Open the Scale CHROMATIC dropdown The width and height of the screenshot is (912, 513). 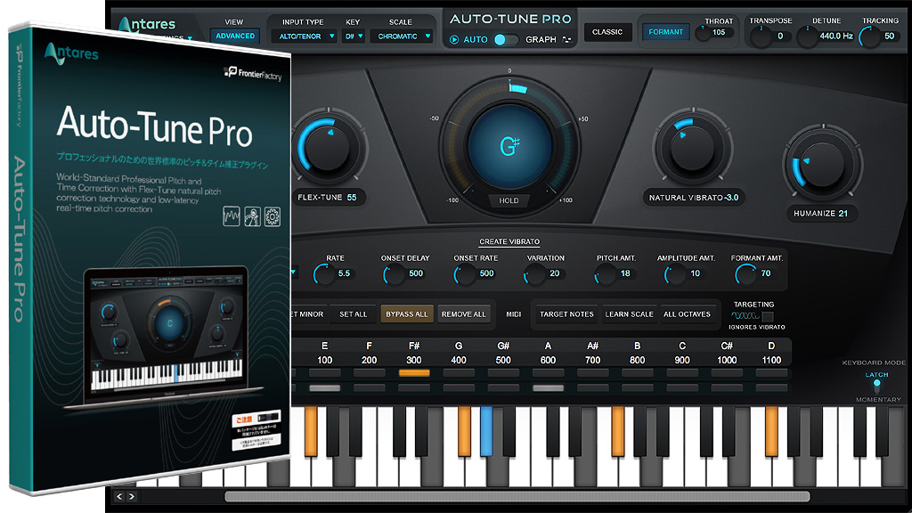pyautogui.click(x=402, y=36)
